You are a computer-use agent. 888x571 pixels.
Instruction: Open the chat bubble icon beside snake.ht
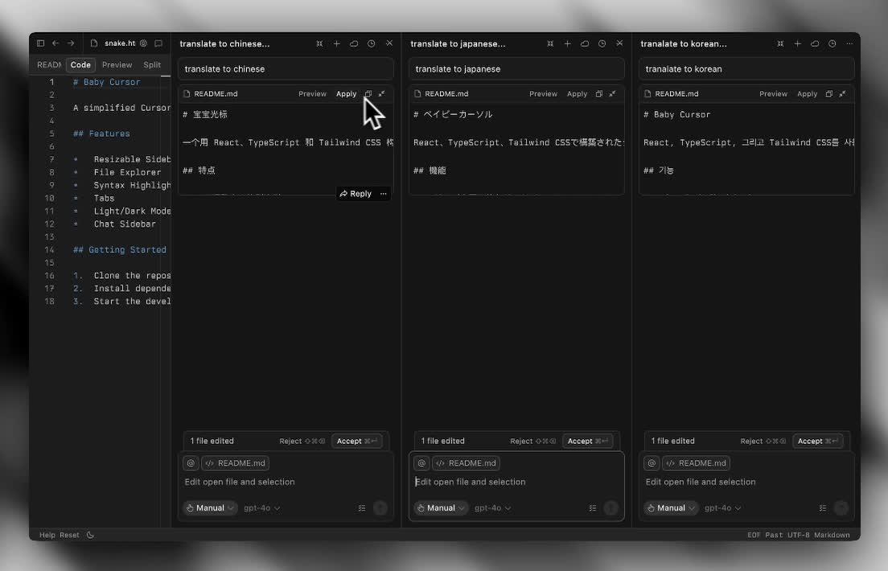[158, 43]
